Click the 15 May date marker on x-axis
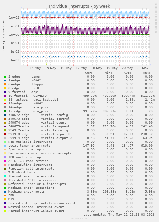 point(51,68)
